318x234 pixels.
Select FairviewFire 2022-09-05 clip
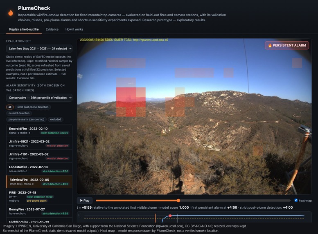pyautogui.click(x=39, y=182)
